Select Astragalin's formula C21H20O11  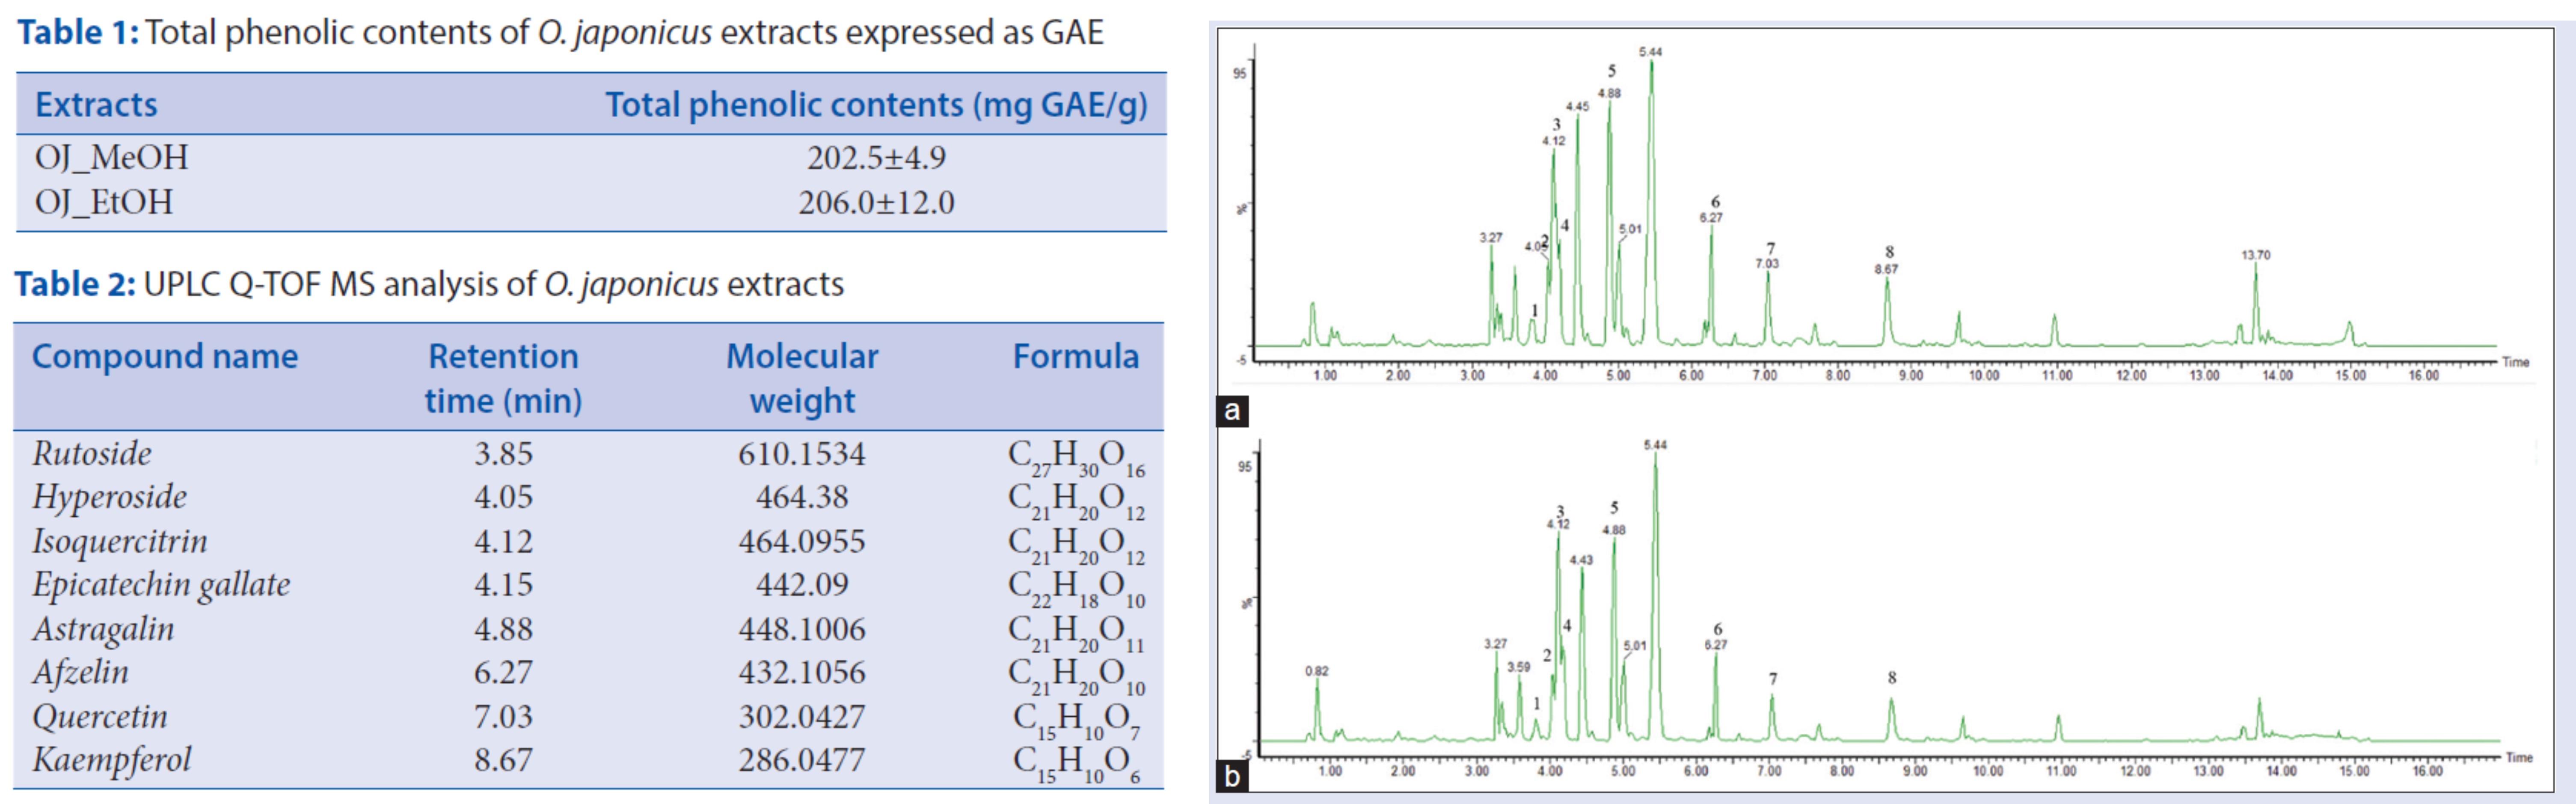pyautogui.click(x=1076, y=633)
